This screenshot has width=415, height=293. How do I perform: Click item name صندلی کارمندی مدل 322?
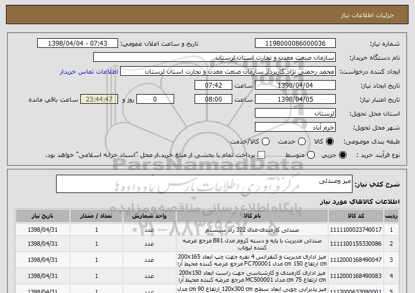(252, 230)
